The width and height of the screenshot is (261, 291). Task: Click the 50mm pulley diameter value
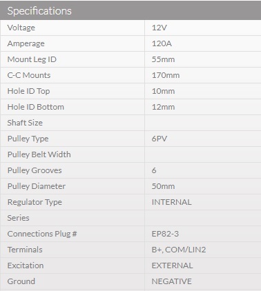163,186
